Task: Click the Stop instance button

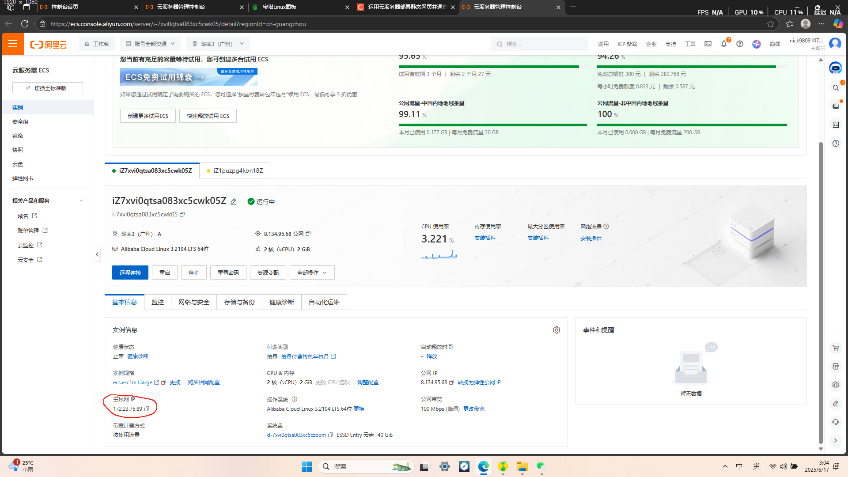Action: [x=194, y=273]
